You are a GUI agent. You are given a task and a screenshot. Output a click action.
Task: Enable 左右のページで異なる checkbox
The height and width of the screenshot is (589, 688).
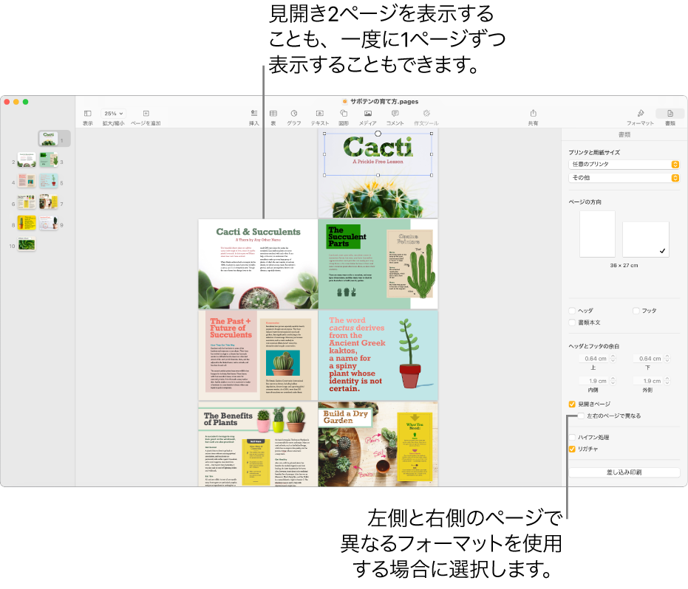pyautogui.click(x=582, y=416)
